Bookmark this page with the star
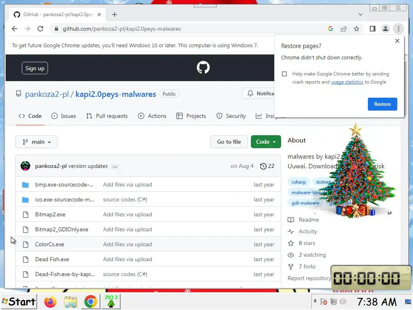The image size is (413, 310). [357, 29]
